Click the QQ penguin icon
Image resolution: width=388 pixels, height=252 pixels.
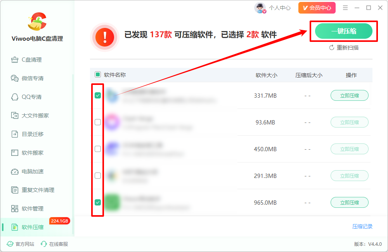[x=15, y=97]
